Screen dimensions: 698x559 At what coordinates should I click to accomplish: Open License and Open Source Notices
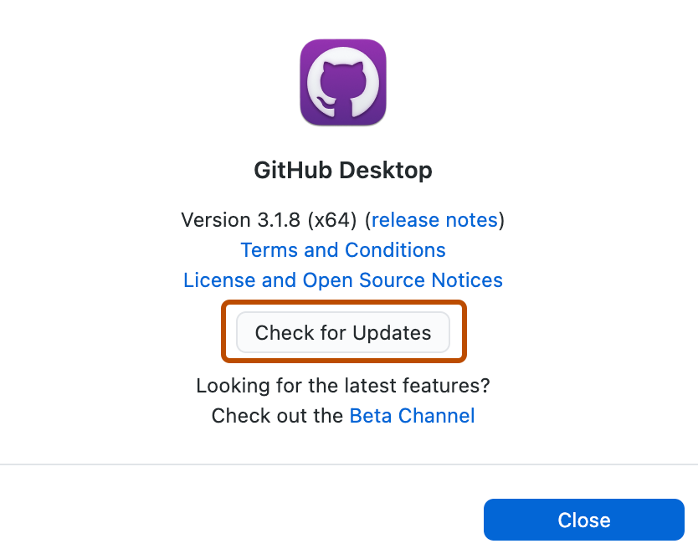[343, 279]
